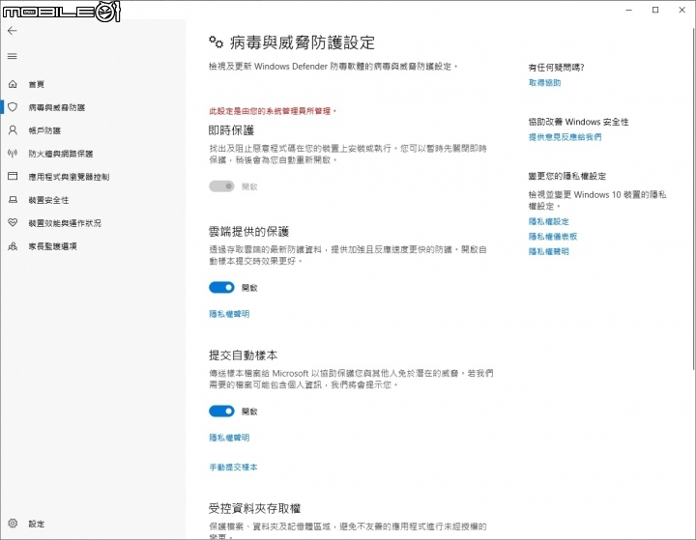The width and height of the screenshot is (696, 540).
Task: Open 帳戶防護 section
Action: click(x=44, y=130)
